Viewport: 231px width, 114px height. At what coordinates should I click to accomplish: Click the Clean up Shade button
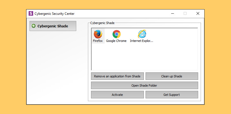pos(172,76)
